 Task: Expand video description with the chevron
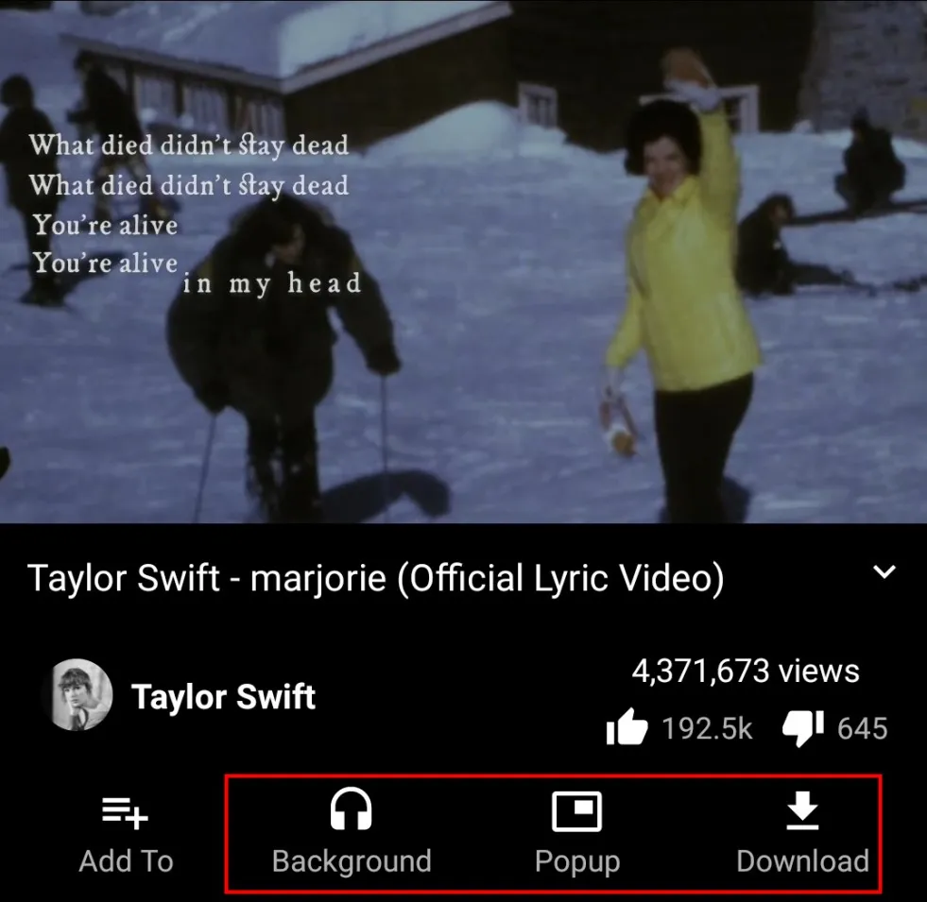884,572
